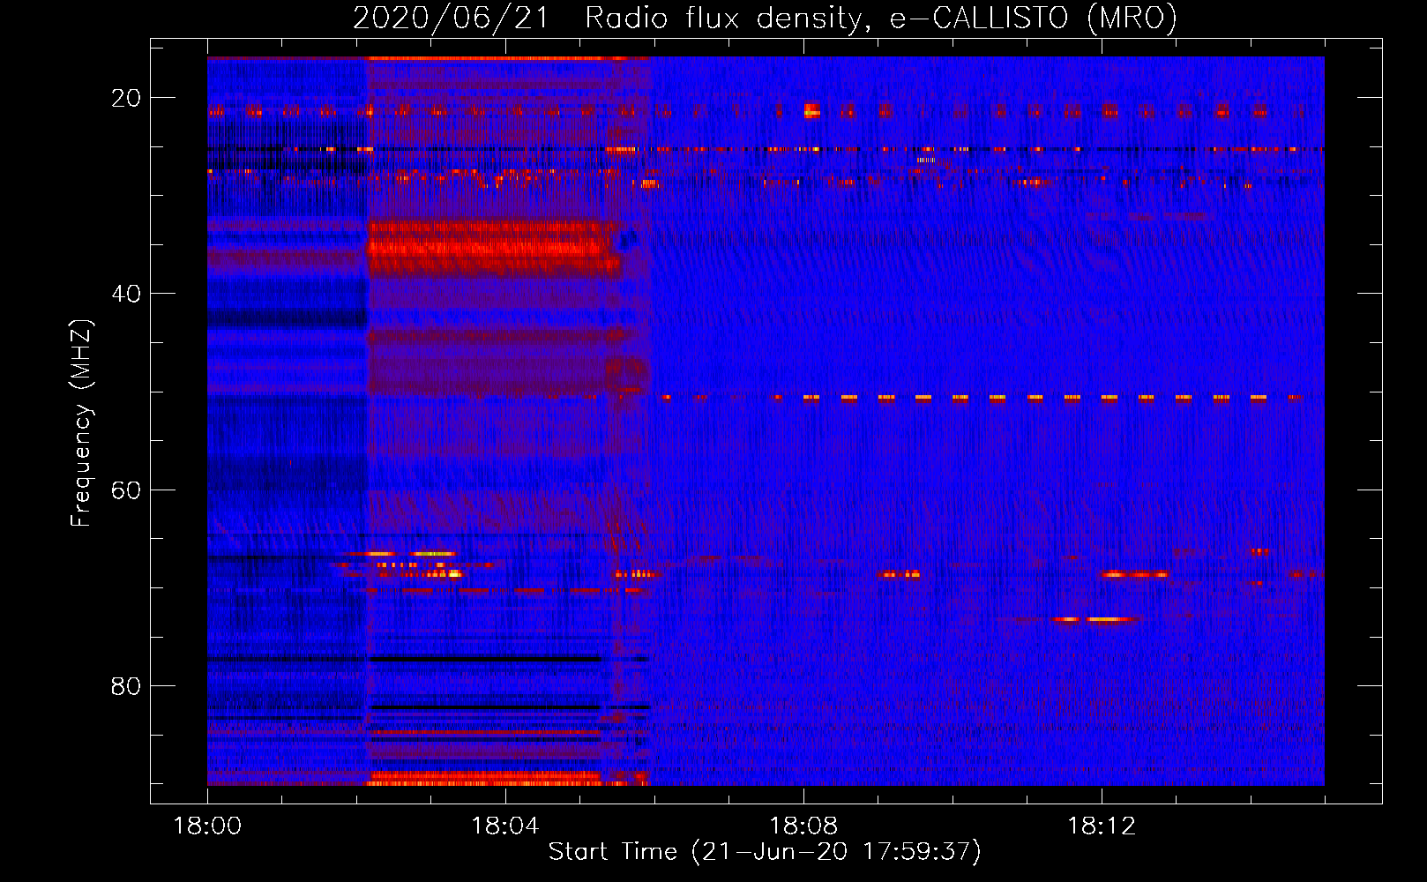Click the 80 frequency tick label

[x=126, y=686]
